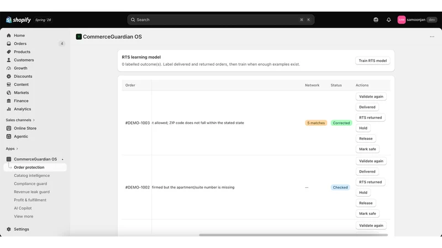Click the Agentic channel icon

(x=9, y=136)
